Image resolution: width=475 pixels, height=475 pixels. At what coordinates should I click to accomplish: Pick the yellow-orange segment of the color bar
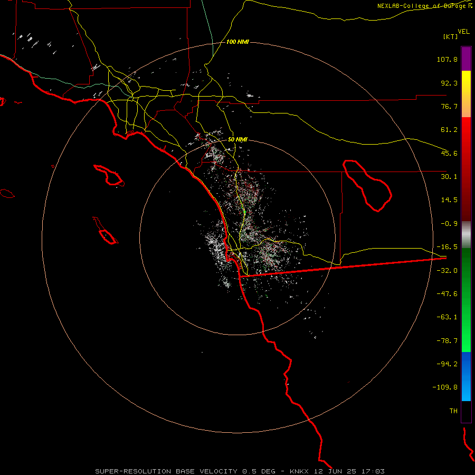pyautogui.click(x=466, y=94)
